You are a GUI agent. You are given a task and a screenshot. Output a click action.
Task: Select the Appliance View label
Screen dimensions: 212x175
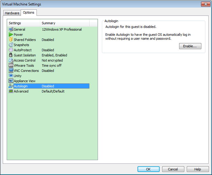coord(25,81)
